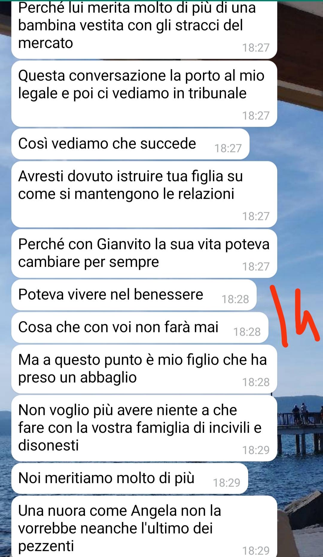Click the 18:29 timestamp beside 'Noi meritiamo molto di più'
323x557 pixels.
(x=227, y=483)
